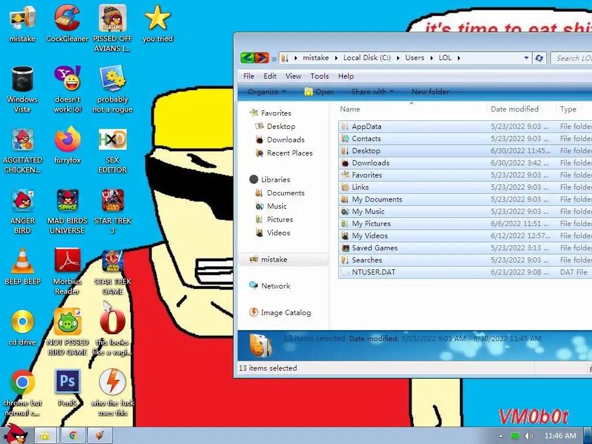Viewport: 592px width, 444px height.
Task: Open recent pages dropdown beside forward arrow
Action: [x=273, y=58]
